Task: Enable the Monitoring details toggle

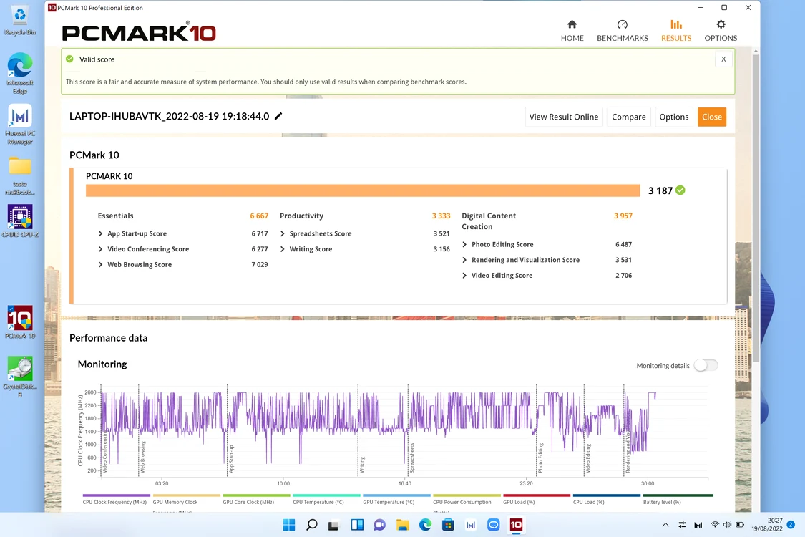Action: click(706, 365)
